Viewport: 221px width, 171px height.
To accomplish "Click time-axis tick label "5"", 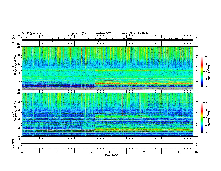I will coord(109,153).
